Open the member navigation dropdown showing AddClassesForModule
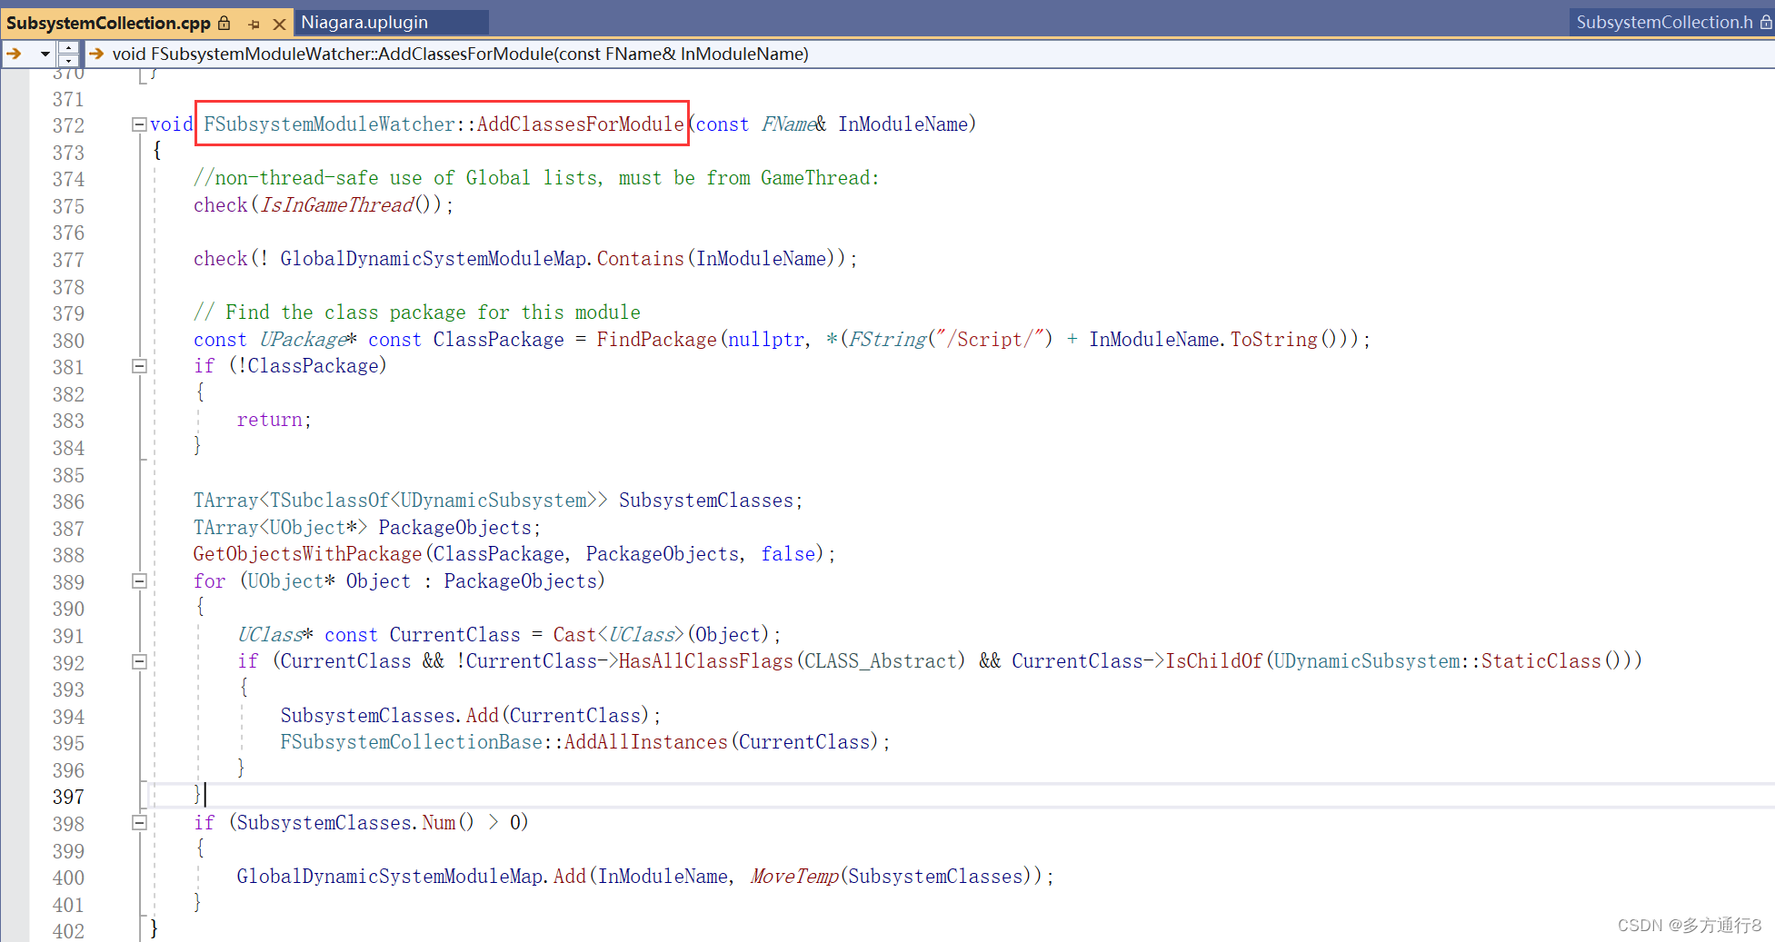The height and width of the screenshot is (942, 1775). [454, 54]
